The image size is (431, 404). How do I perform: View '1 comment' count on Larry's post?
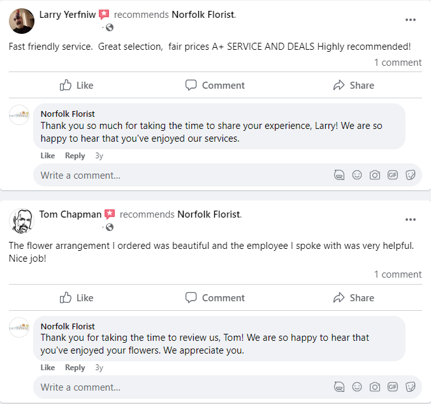click(398, 63)
